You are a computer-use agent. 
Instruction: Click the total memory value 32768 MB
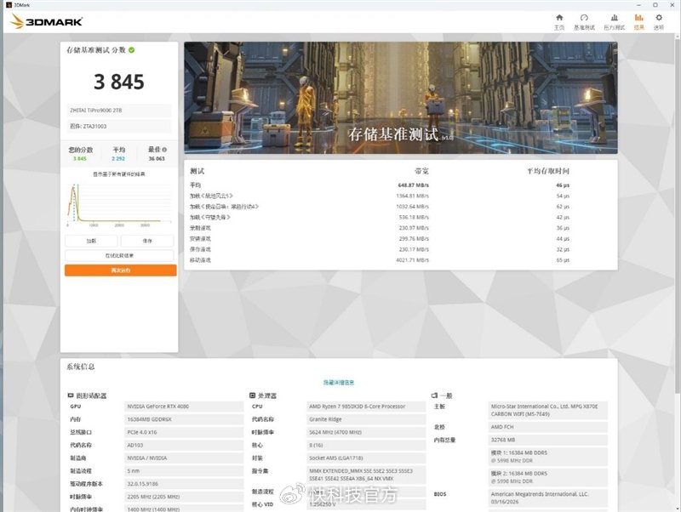[547, 440]
